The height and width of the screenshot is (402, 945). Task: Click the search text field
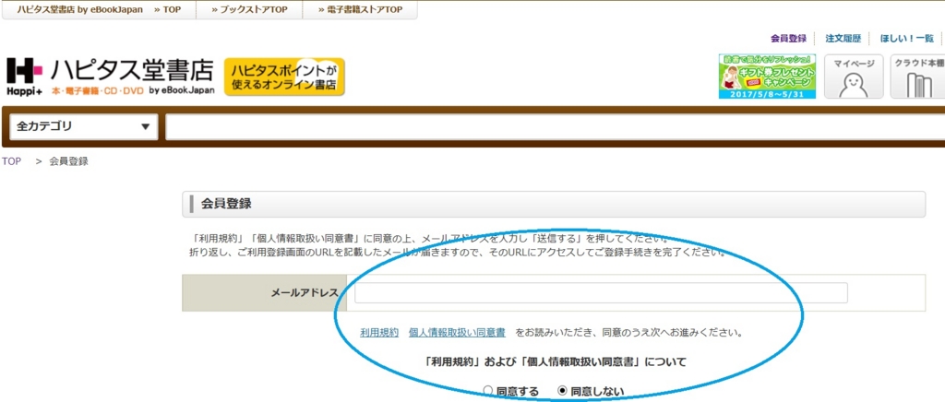(x=555, y=127)
